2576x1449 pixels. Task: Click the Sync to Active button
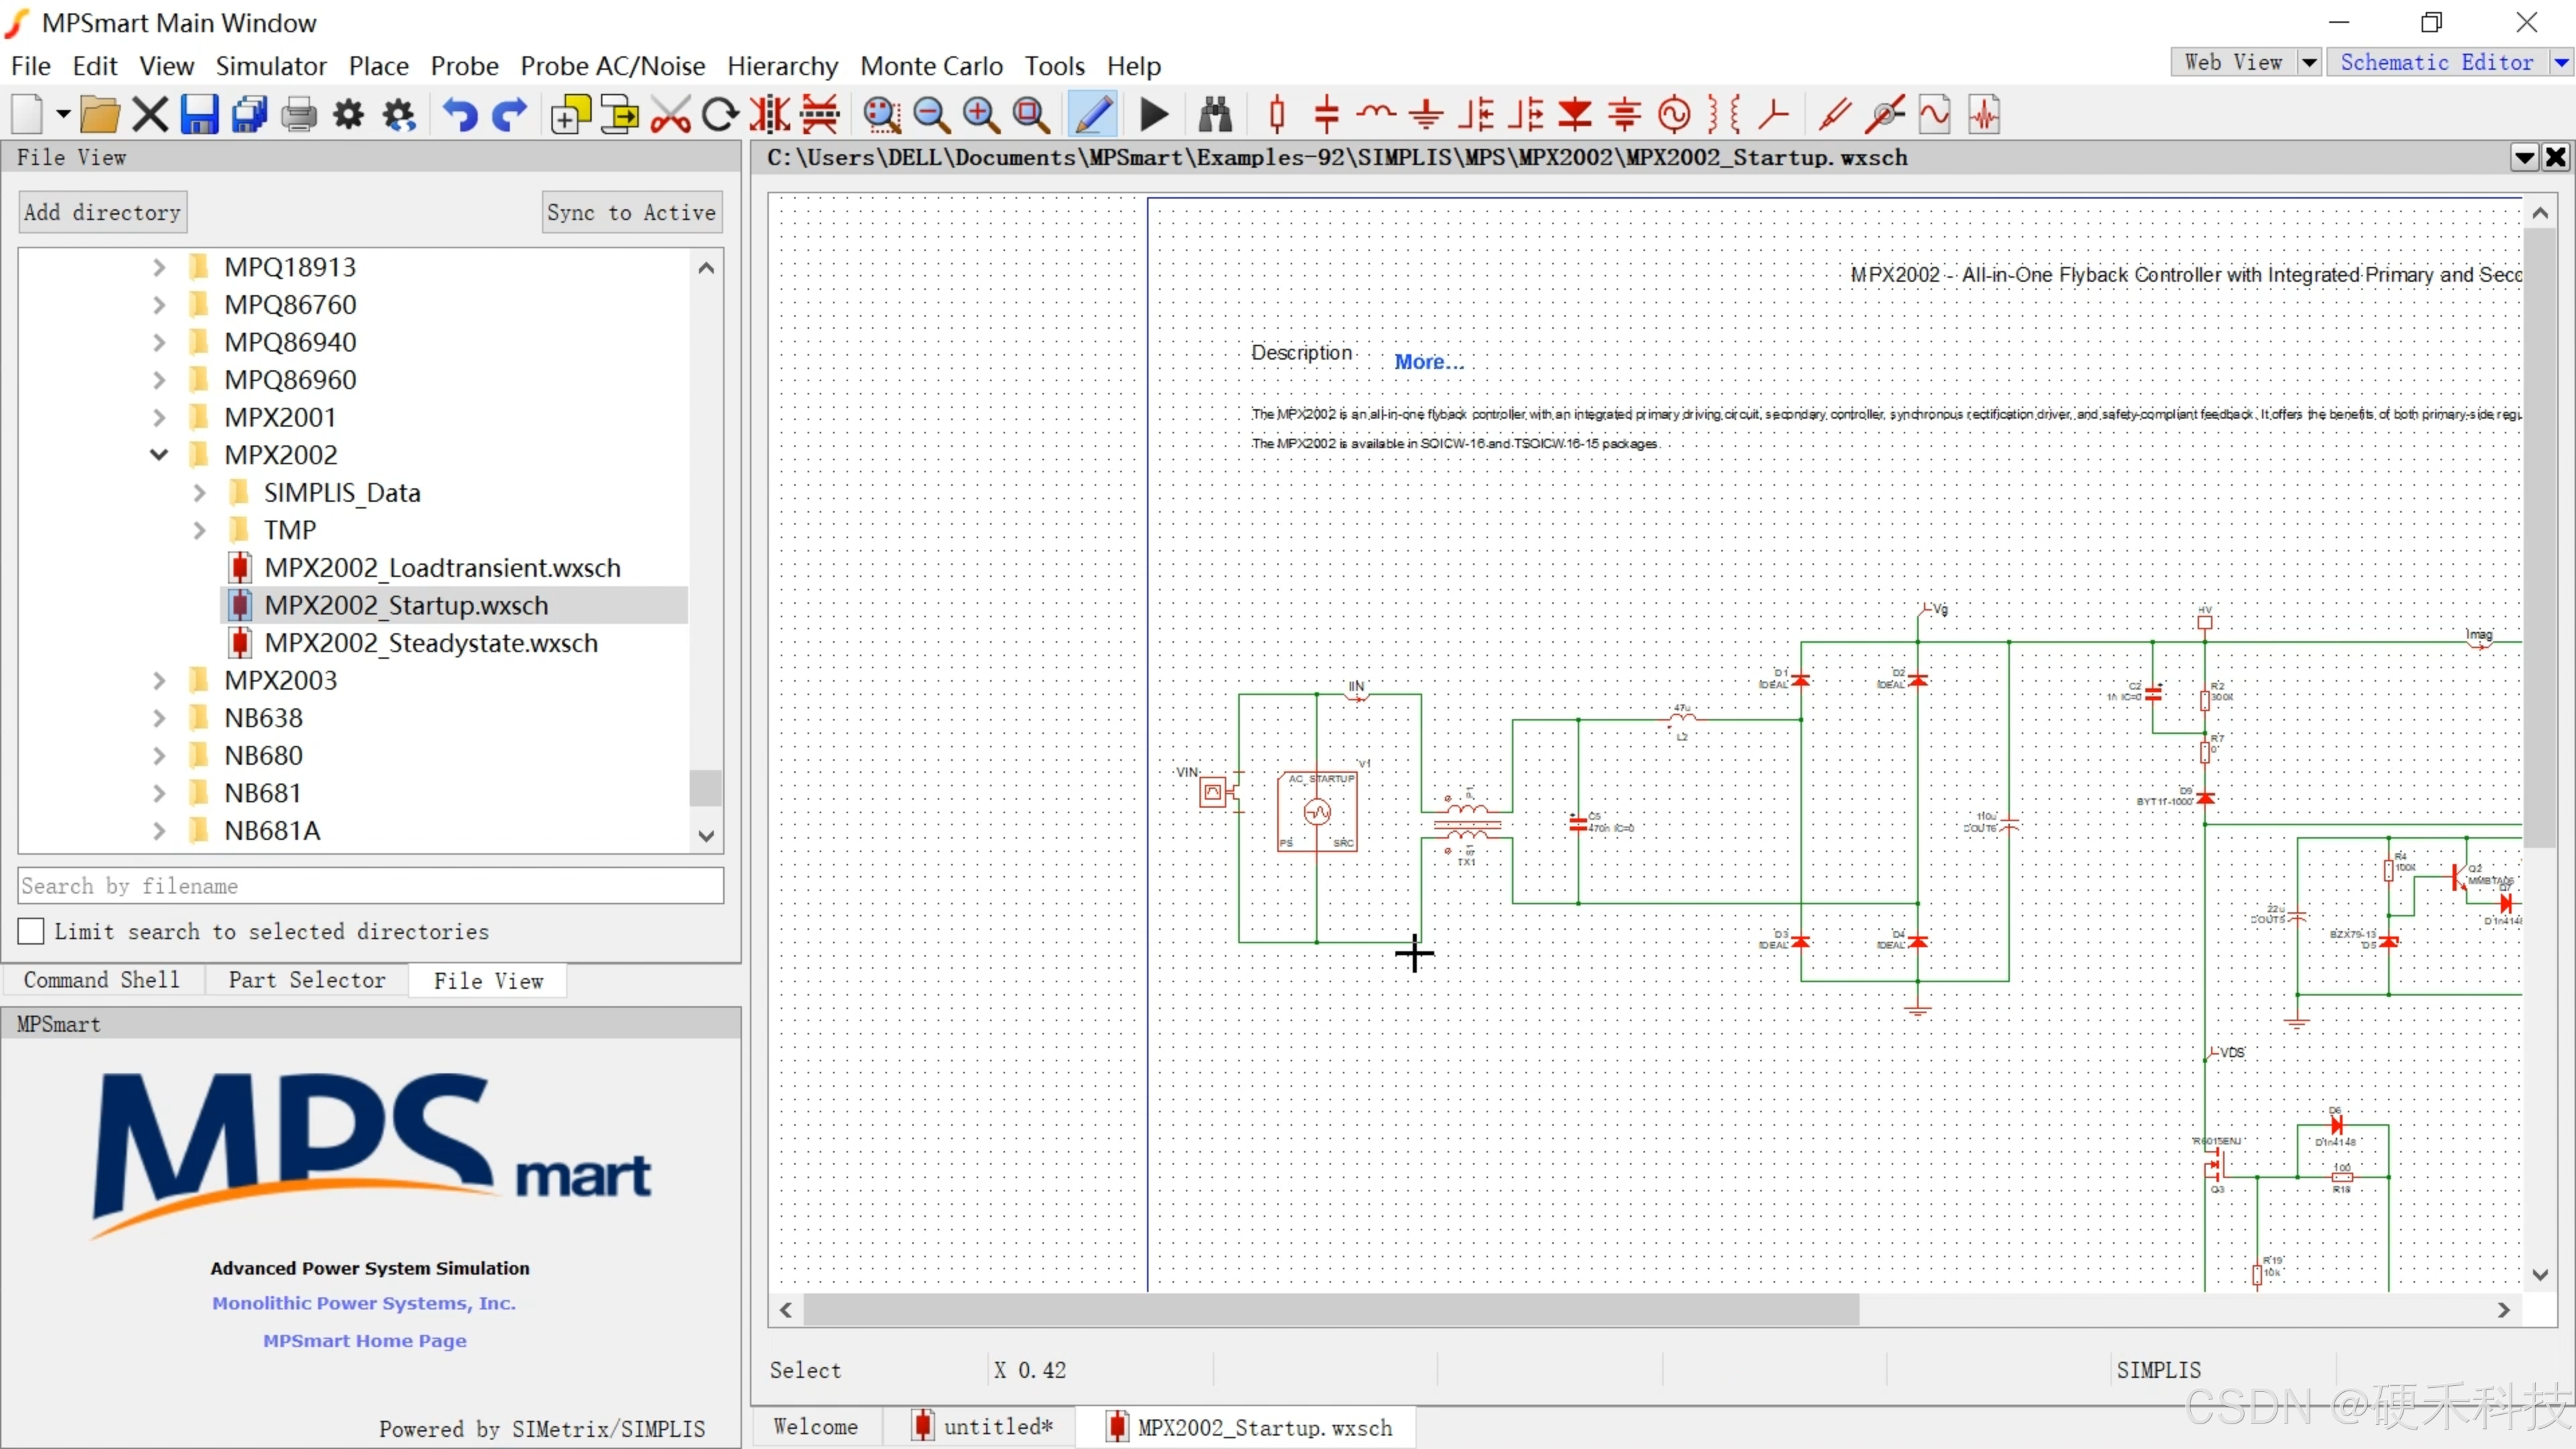[x=631, y=212]
